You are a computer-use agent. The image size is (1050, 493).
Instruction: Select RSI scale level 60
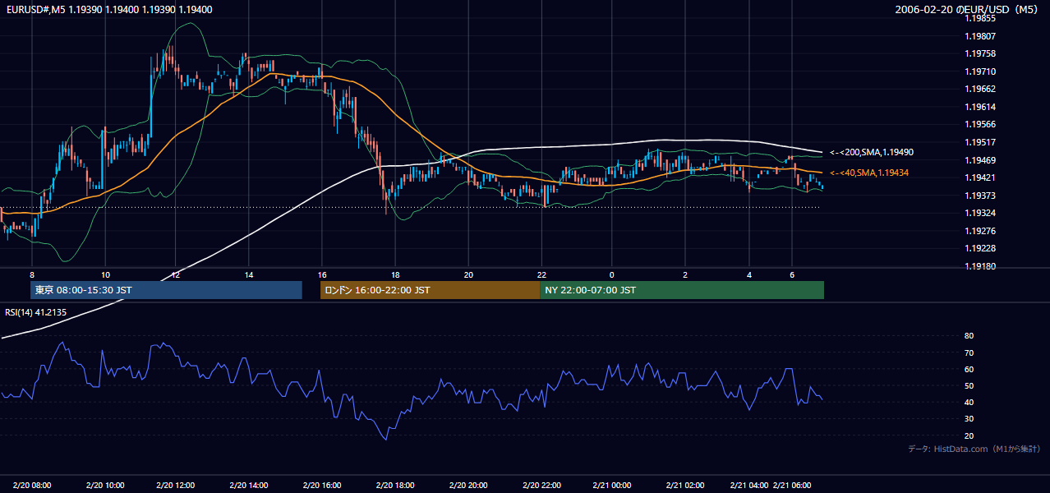click(969, 369)
